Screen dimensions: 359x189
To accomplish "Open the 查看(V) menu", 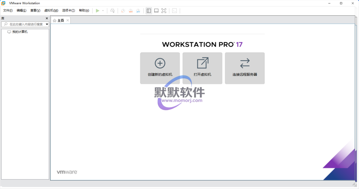I will point(35,10).
